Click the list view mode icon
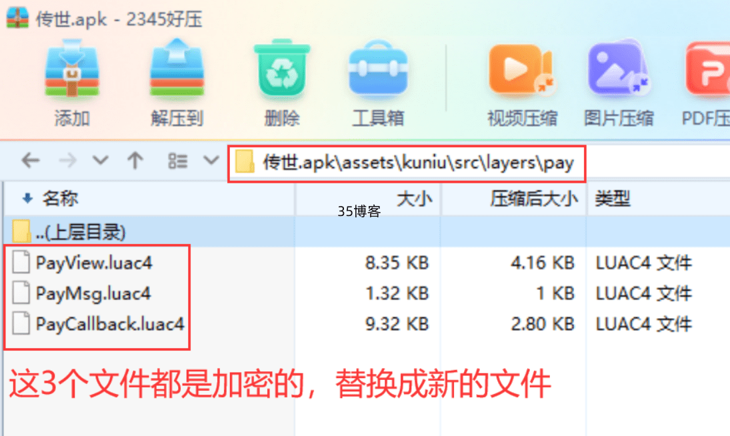This screenshot has height=436, width=730. pyautogui.click(x=177, y=161)
